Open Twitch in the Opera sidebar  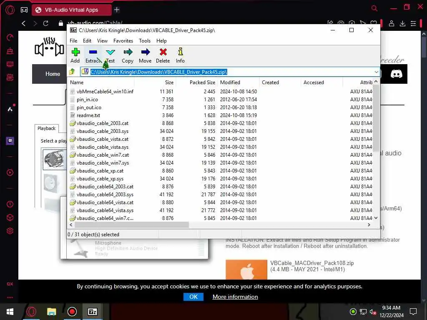[x=10, y=141]
